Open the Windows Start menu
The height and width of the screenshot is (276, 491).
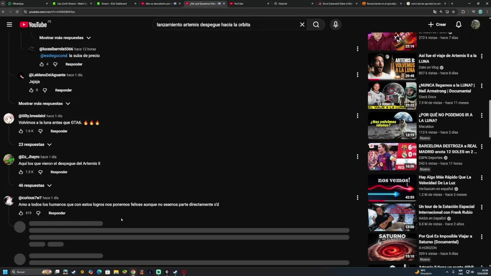pyautogui.click(x=5, y=272)
